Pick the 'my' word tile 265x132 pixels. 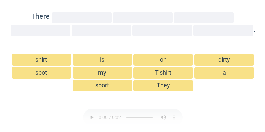[x=102, y=73]
